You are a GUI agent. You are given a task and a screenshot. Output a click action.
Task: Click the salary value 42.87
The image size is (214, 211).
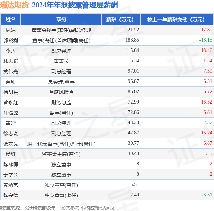pos(133,133)
